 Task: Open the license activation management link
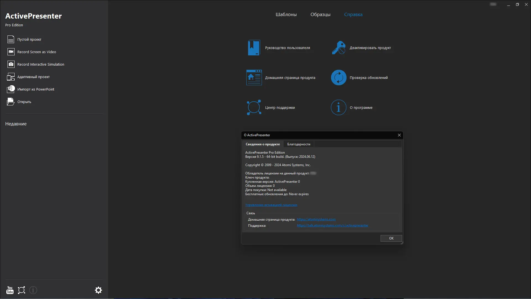coord(271,205)
